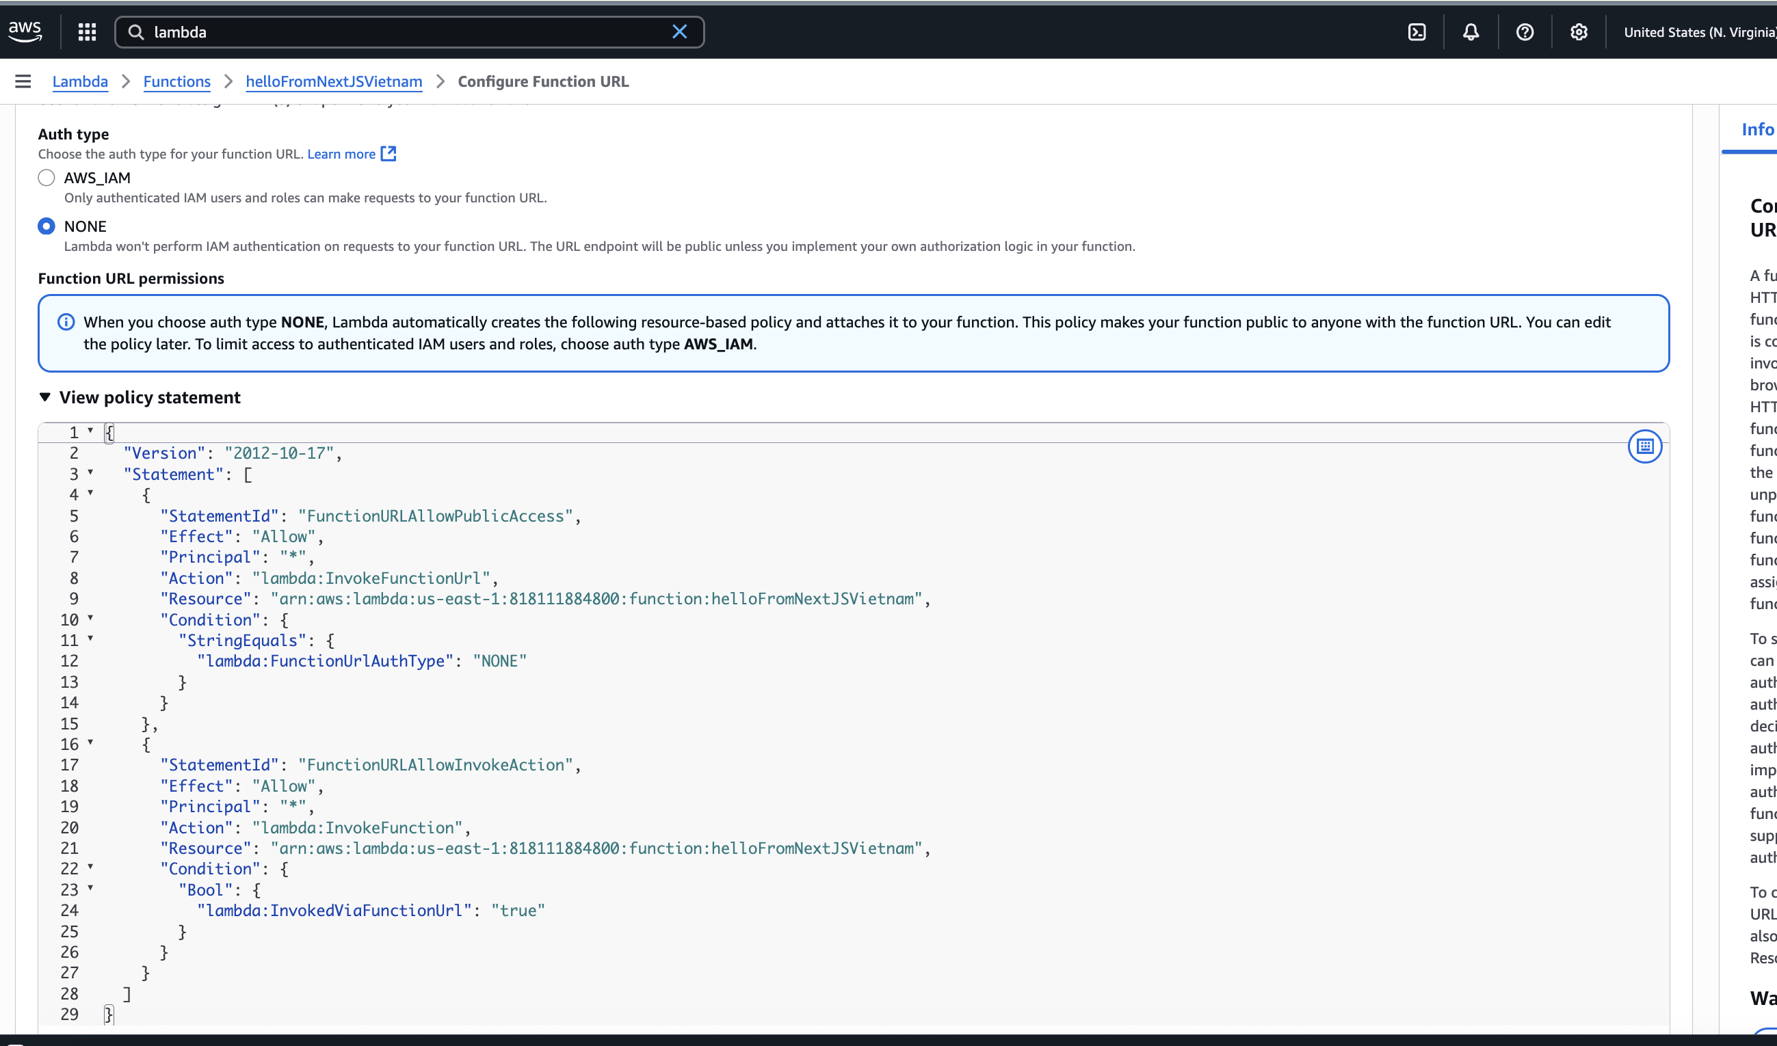This screenshot has width=1777, height=1046.
Task: Click the AWS logo home icon
Action: 25,31
